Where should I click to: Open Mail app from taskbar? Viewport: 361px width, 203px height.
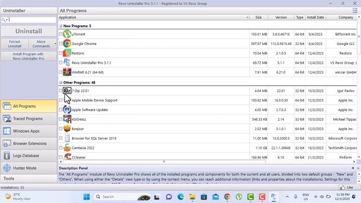tap(215, 197)
